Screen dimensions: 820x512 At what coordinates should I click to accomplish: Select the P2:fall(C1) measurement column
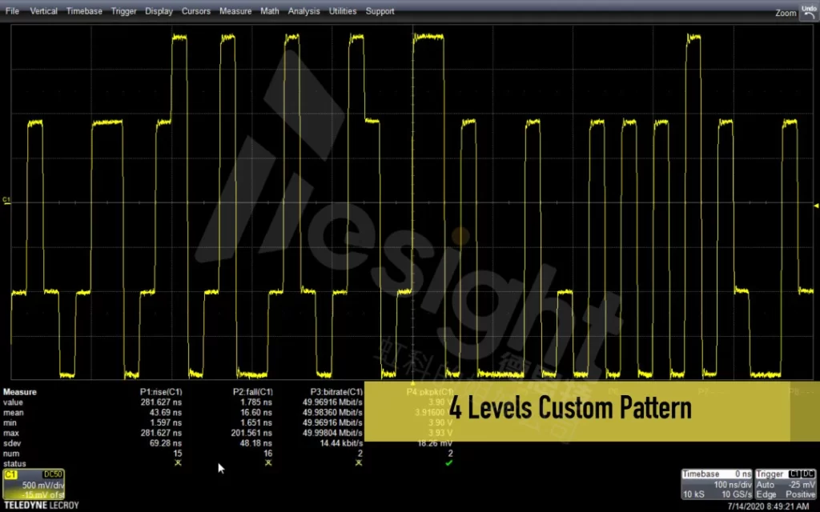(253, 392)
